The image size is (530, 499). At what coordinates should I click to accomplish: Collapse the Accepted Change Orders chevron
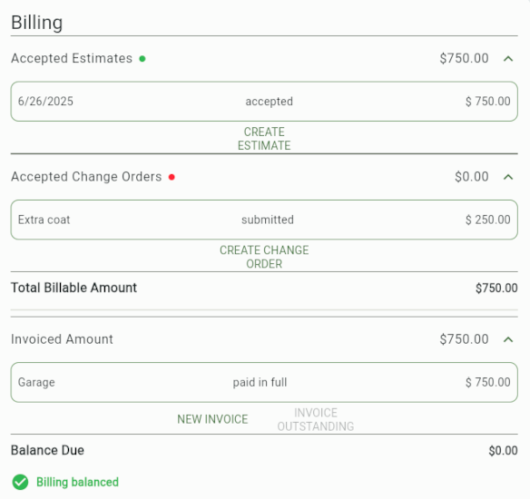508,177
